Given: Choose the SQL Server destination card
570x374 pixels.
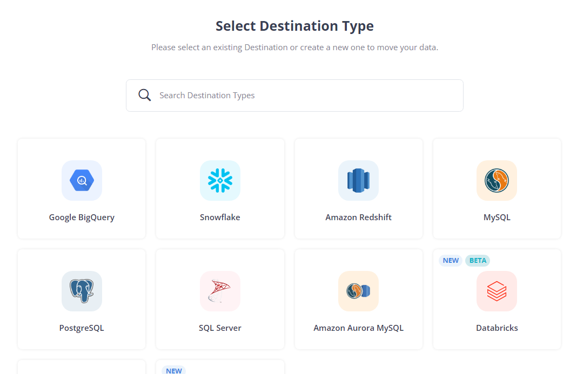Looking at the screenshot, I should tap(220, 299).
